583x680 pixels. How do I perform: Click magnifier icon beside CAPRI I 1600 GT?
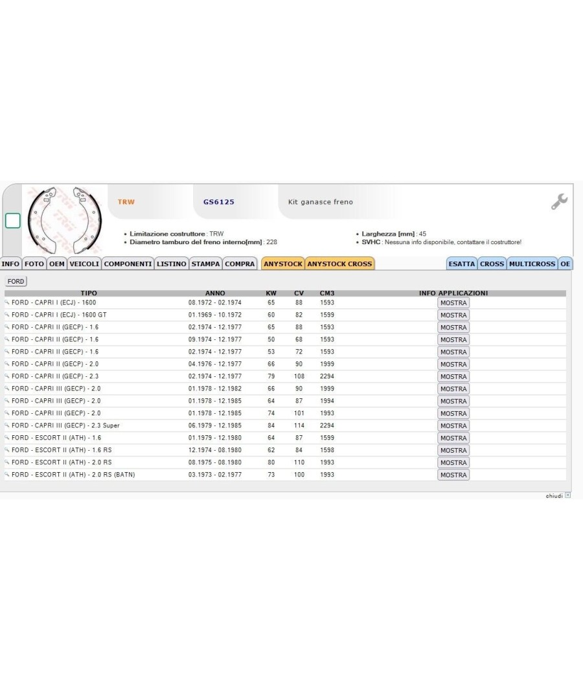pyautogui.click(x=7, y=314)
